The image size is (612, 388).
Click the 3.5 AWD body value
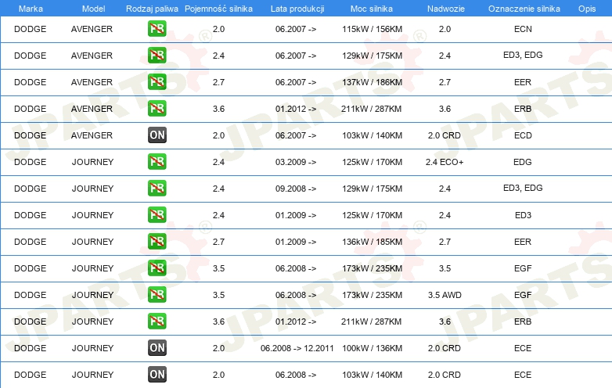(x=445, y=295)
